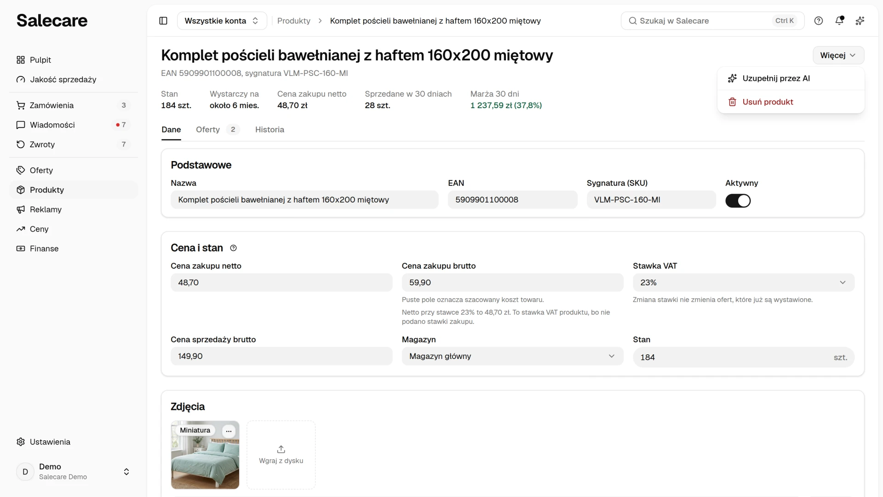Toggle the Aktywny switch off

pos(738,201)
